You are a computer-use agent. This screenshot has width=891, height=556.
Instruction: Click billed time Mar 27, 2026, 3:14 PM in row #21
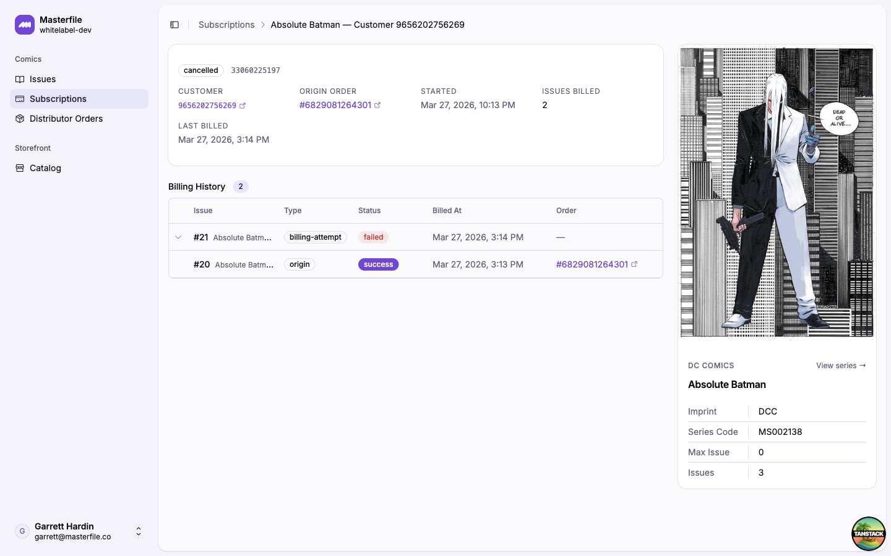[478, 237]
